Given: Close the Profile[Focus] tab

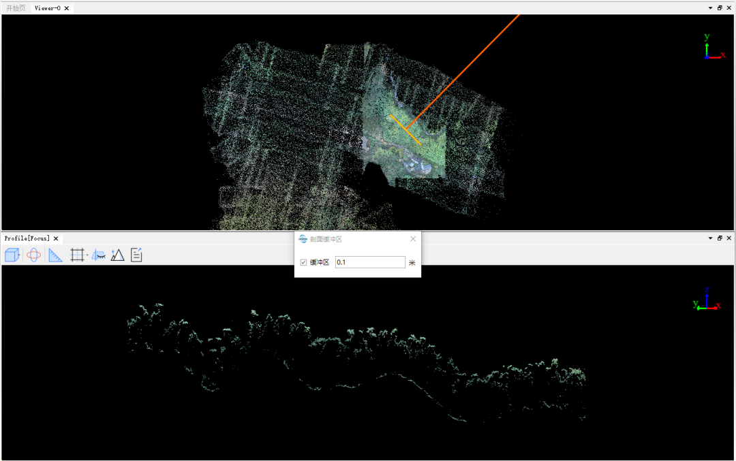Looking at the screenshot, I should (x=56, y=238).
